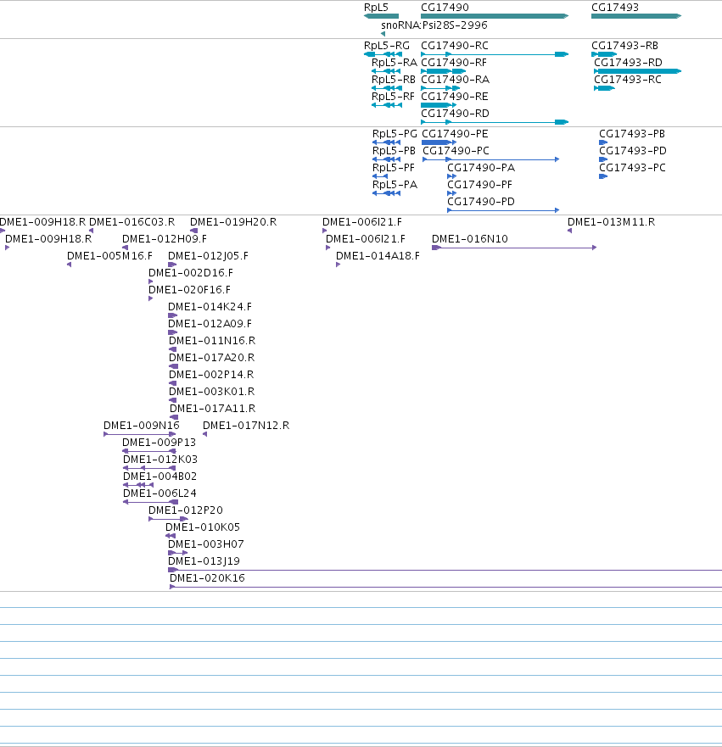Open EST DME1-017A11.R label
The width and height of the screenshot is (722, 747).
pyautogui.click(x=213, y=409)
